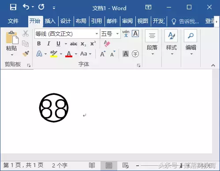Screen dimensions: 220x171
Task: Switch to the 插入 tab
Action: (x=50, y=21)
